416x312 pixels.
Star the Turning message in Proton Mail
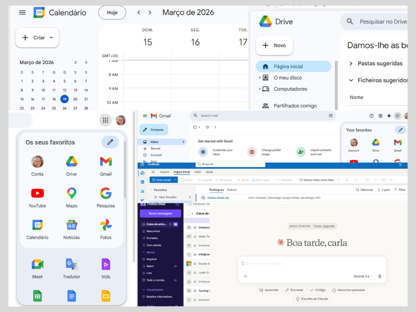click(195, 290)
